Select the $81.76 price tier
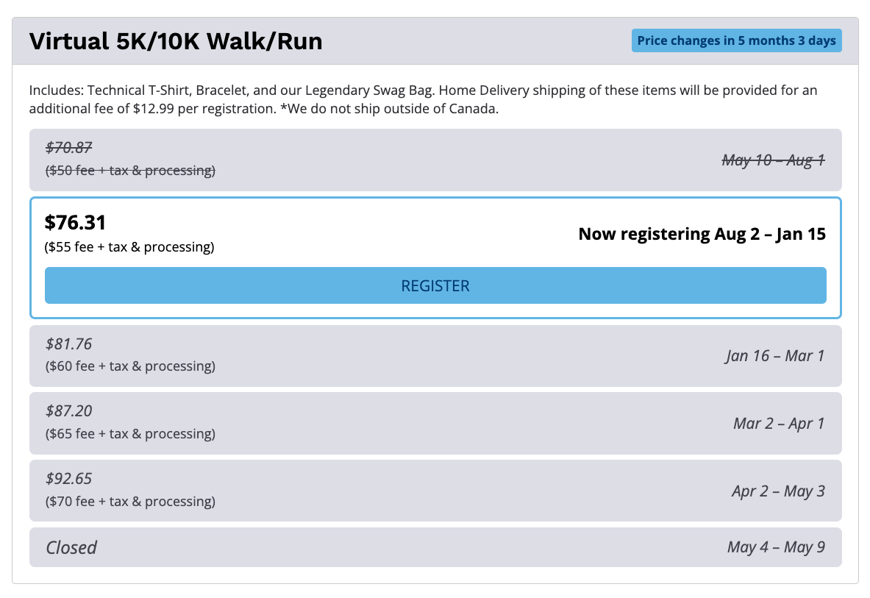Viewport: 870px width, 598px height. click(69, 344)
